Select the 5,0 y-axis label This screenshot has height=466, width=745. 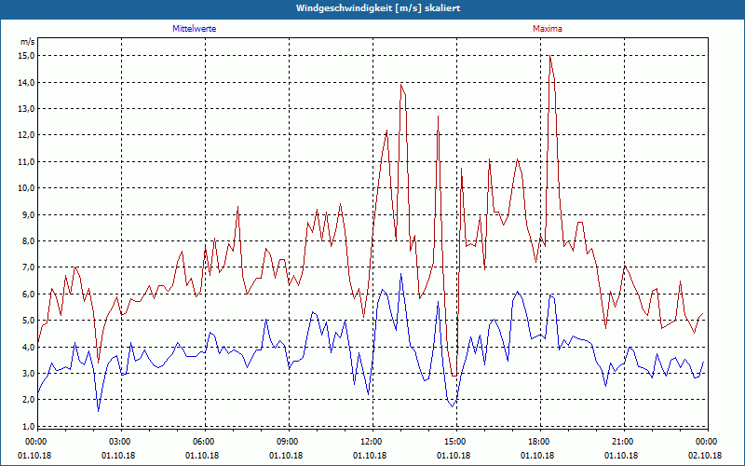click(x=29, y=320)
